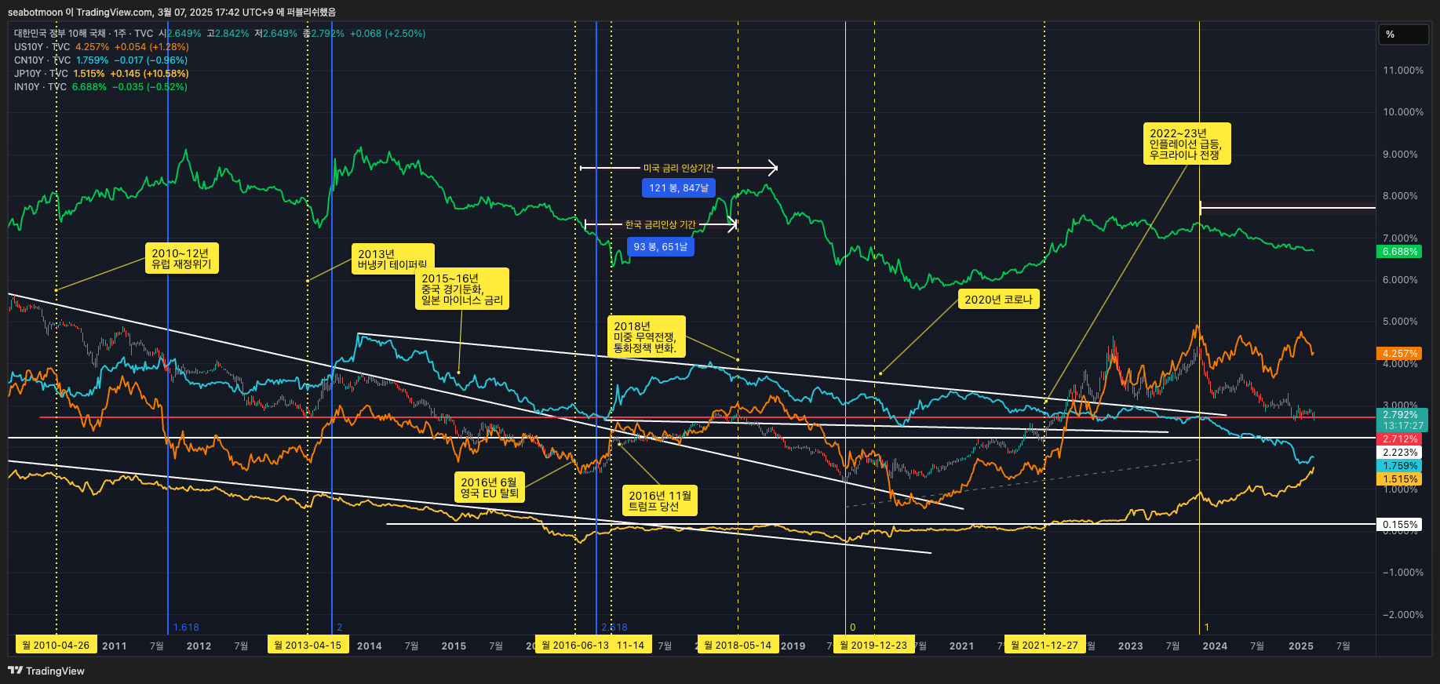Click the TradingView logo

point(46,671)
